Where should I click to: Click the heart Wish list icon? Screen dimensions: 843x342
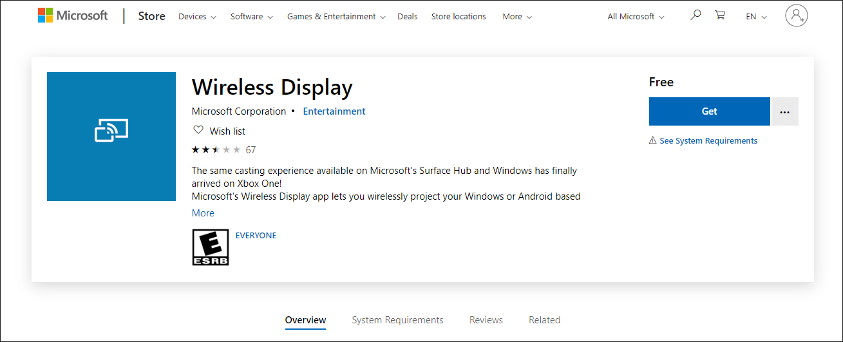(198, 130)
